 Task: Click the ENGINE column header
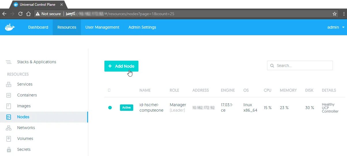(228, 90)
